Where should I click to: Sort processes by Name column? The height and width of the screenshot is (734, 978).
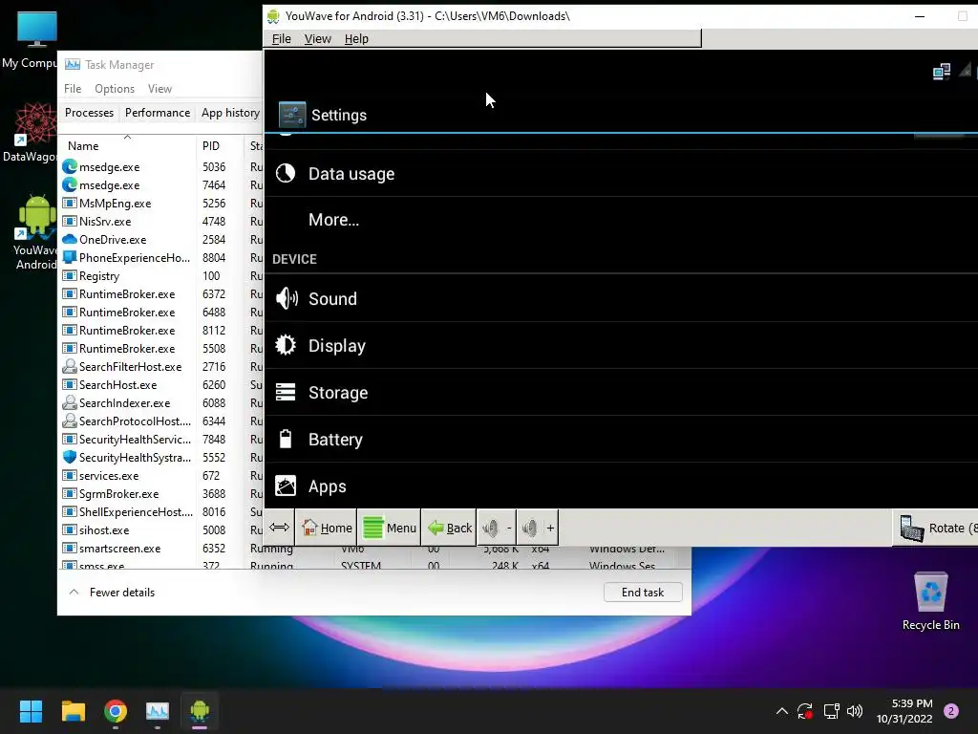tap(127, 146)
